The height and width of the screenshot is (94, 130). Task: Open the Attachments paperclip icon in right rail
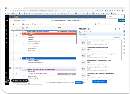coord(124,31)
